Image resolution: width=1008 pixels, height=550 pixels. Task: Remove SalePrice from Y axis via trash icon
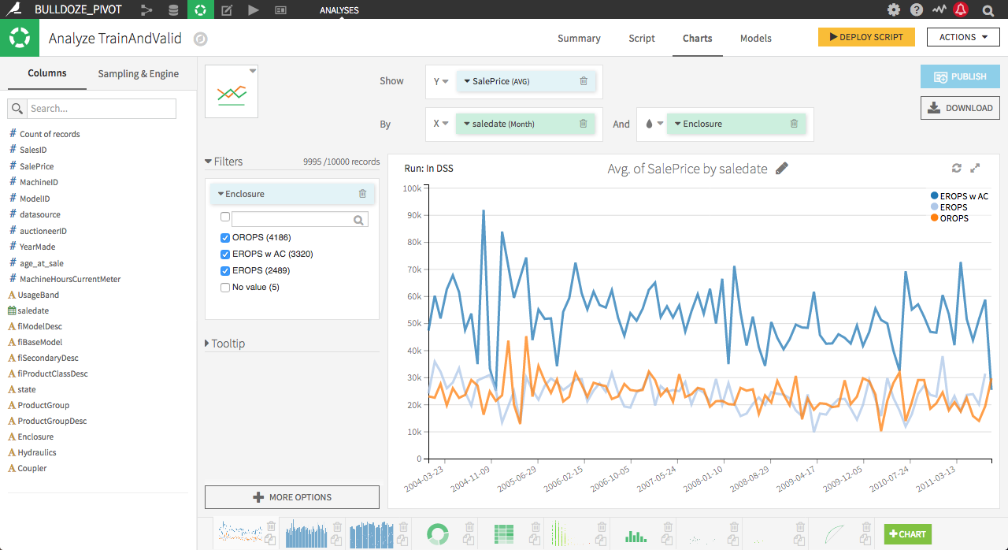[584, 81]
